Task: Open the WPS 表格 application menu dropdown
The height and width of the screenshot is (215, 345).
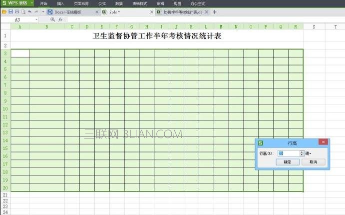Action: tap(32, 3)
